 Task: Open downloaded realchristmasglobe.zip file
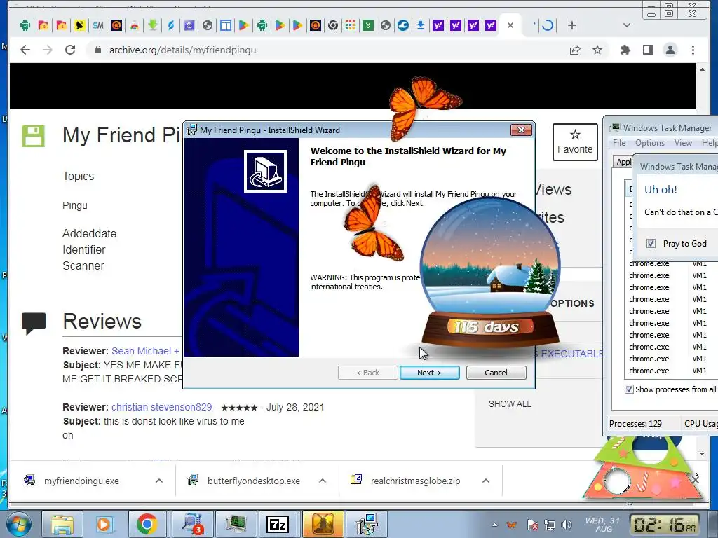(x=415, y=481)
